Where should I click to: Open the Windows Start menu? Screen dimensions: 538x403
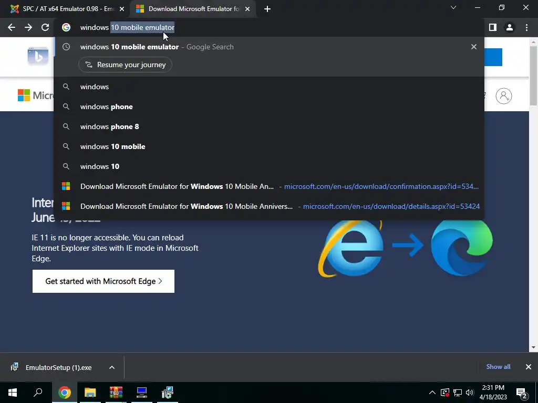[x=13, y=393]
